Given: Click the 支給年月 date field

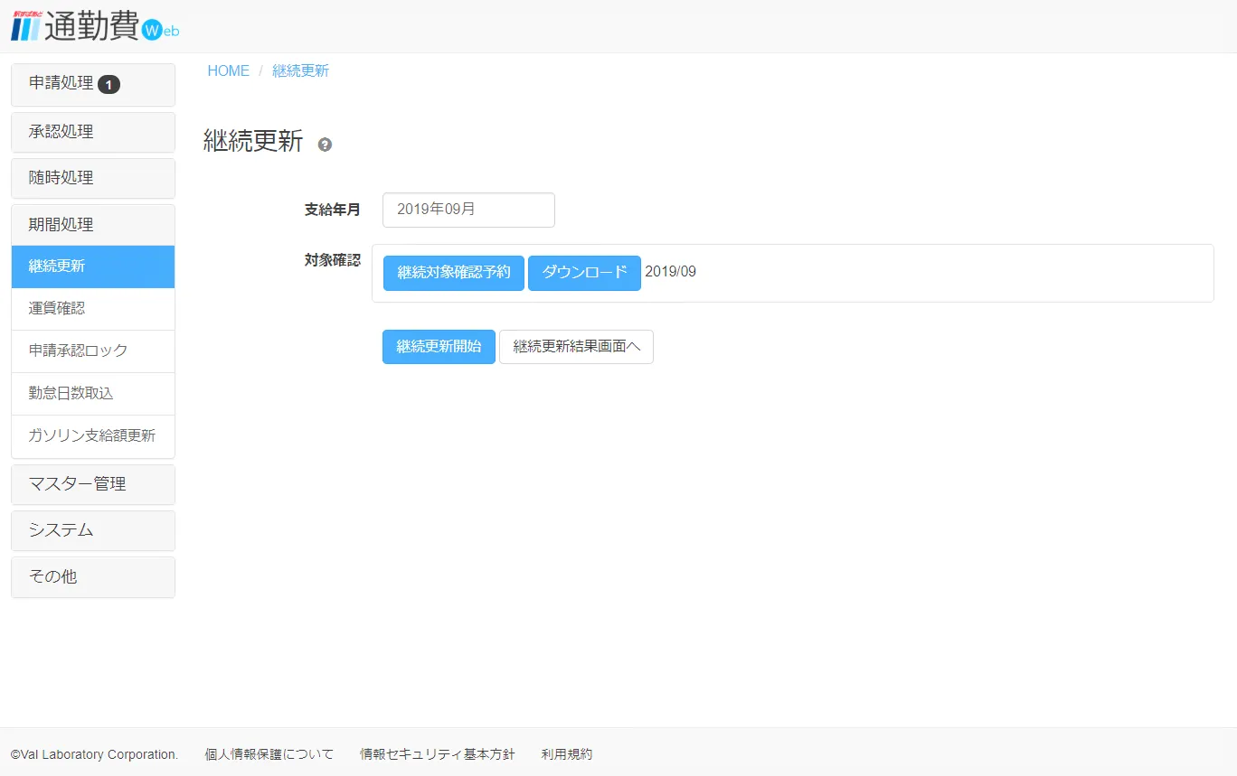Looking at the screenshot, I should (468, 210).
